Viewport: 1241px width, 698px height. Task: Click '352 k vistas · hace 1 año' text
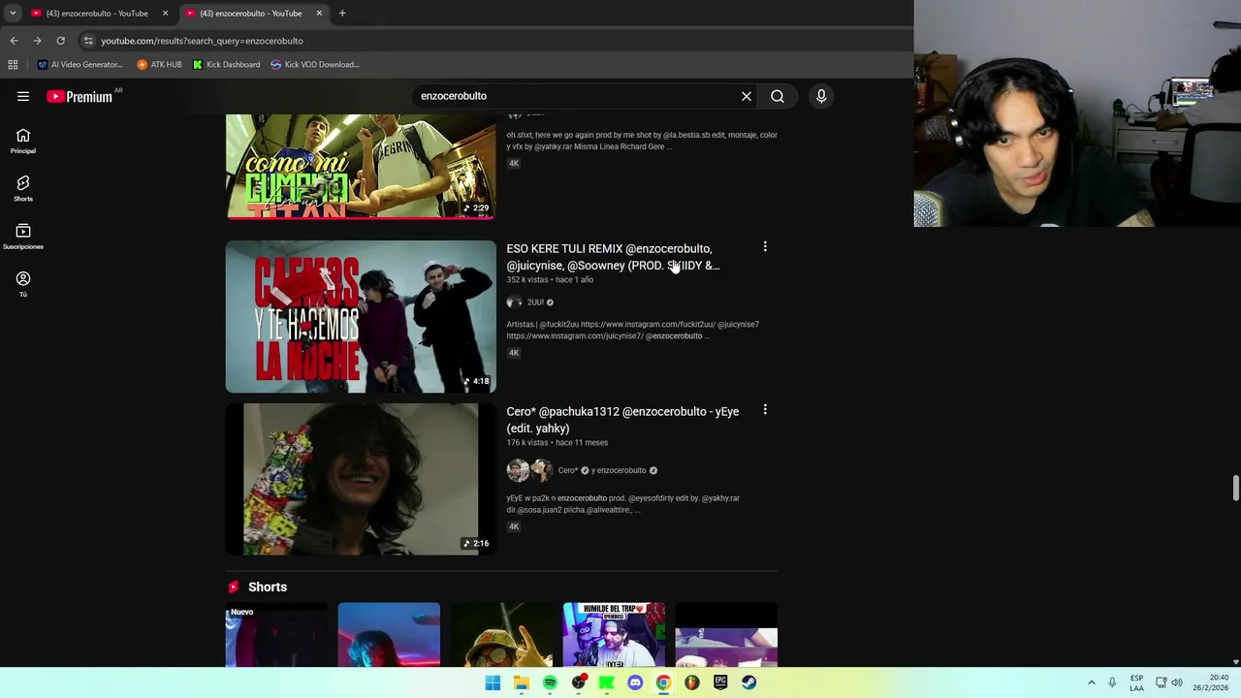click(x=550, y=279)
